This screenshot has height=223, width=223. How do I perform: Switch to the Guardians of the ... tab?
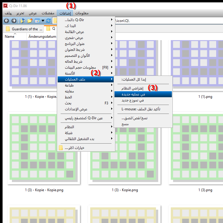point(23,29)
